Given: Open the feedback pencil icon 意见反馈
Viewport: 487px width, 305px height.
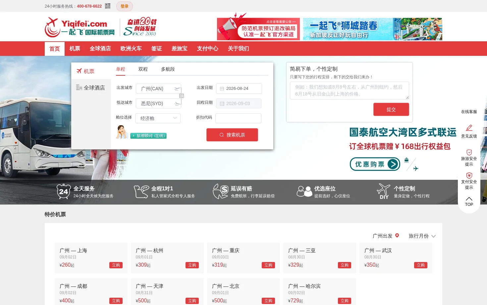Looking at the screenshot, I should pos(469,128).
